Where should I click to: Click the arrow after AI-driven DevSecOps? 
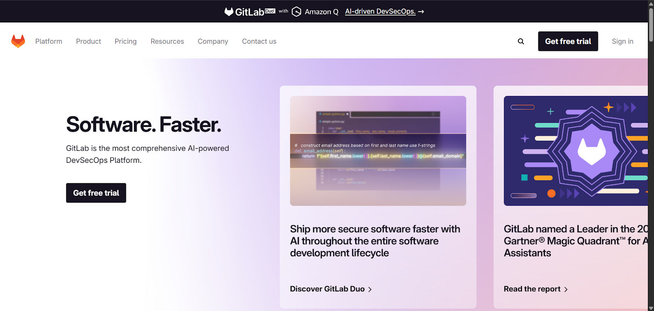421,11
